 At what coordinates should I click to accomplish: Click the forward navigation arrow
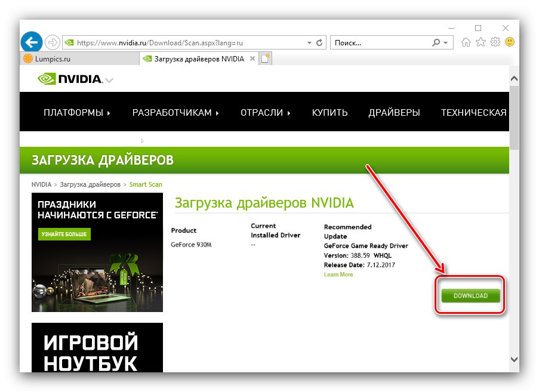coord(53,42)
